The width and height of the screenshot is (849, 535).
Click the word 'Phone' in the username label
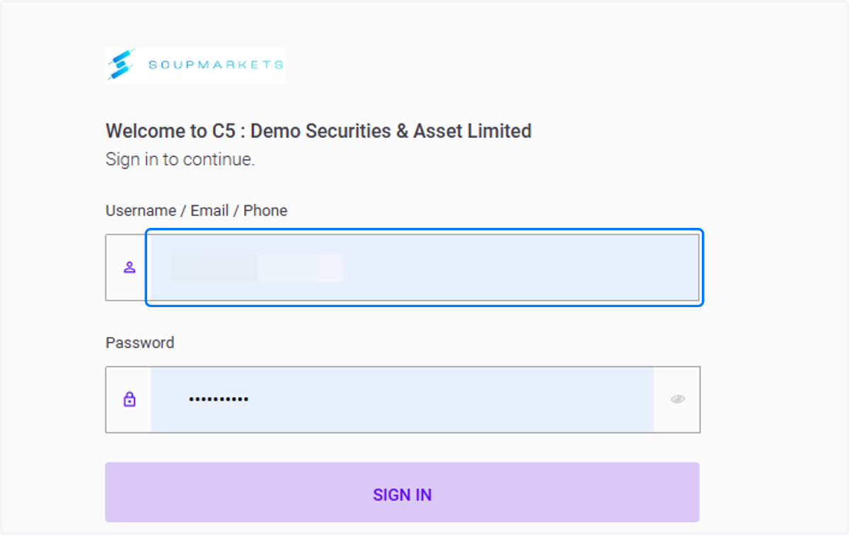click(x=265, y=211)
